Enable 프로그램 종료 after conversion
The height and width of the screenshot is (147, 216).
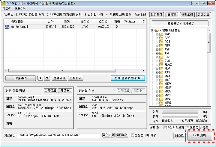[187, 128]
